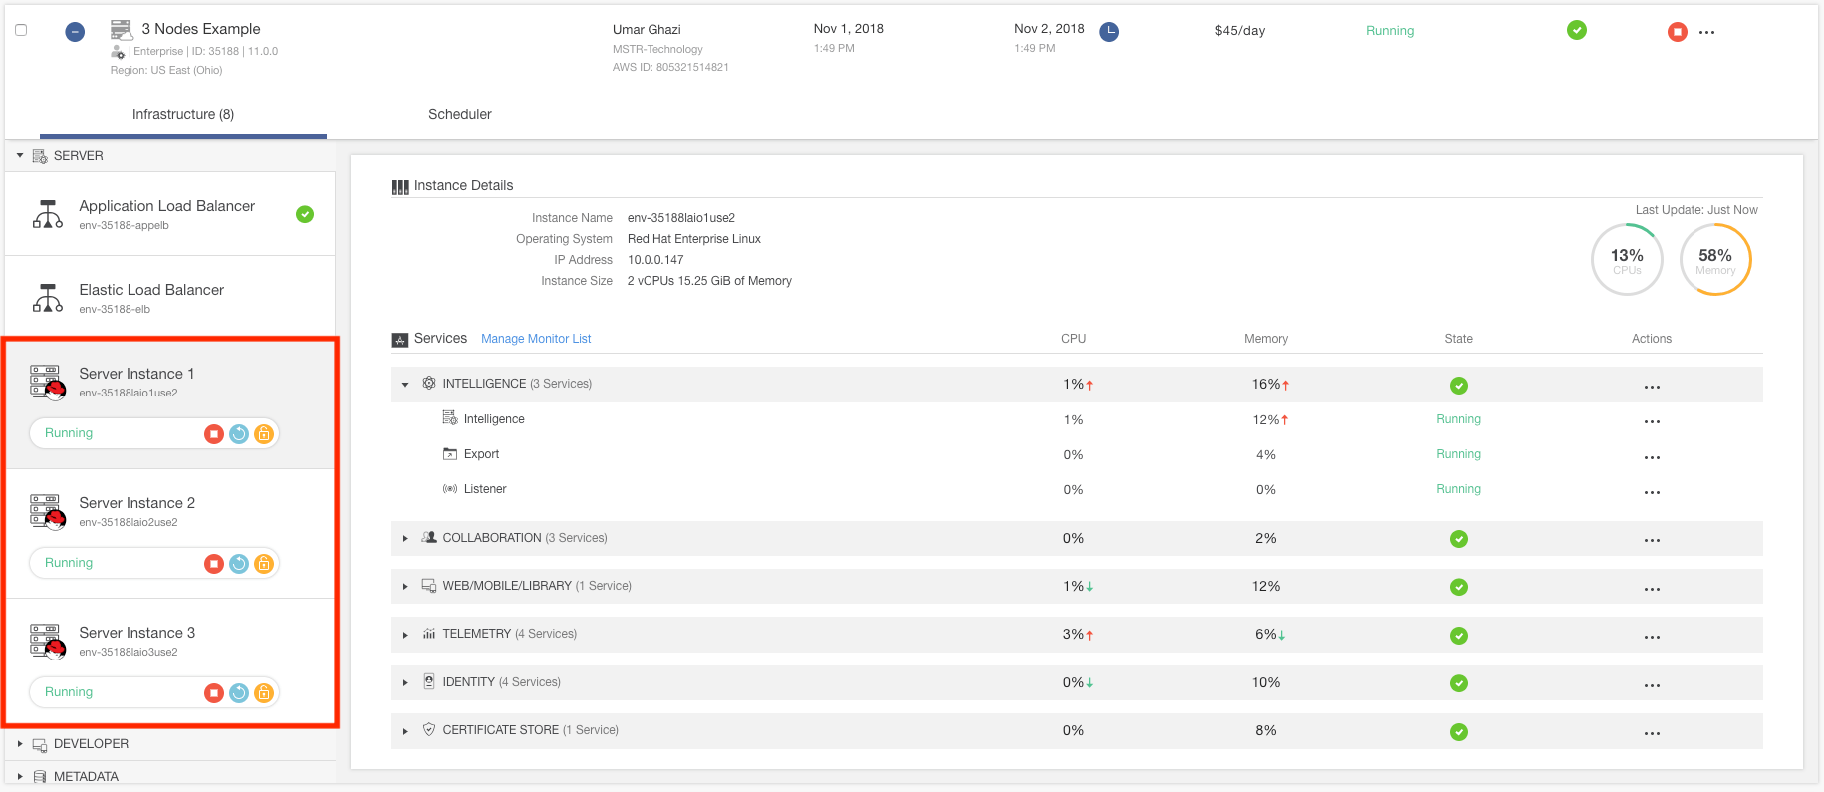The height and width of the screenshot is (792, 1824).
Task: Expand the COLLABORATION services group
Action: click(405, 539)
